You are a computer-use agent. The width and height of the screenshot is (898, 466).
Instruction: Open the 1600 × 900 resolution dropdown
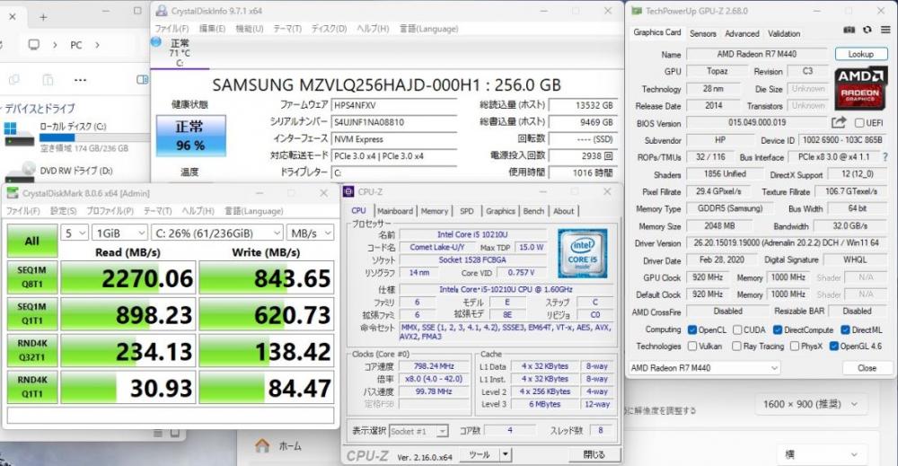tap(810, 404)
